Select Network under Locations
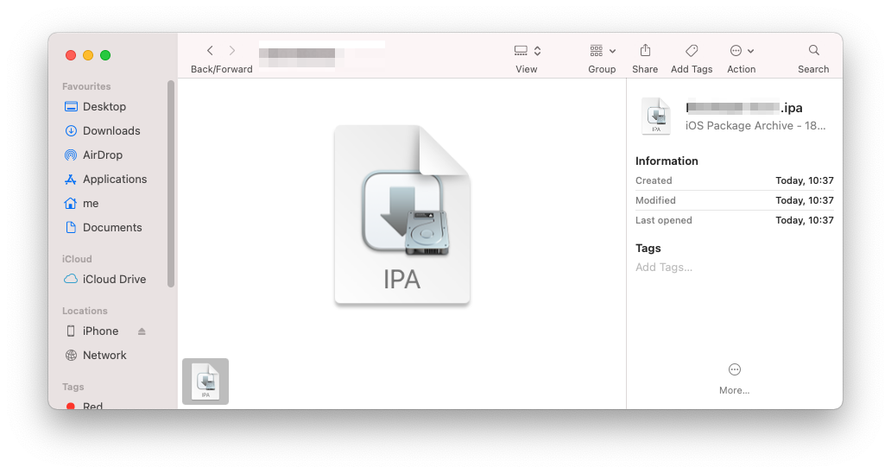 point(104,356)
